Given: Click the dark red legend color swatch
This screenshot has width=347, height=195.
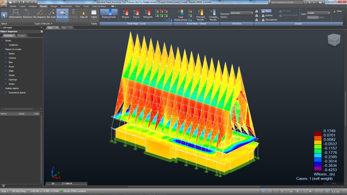Looking at the screenshot, I should point(318,134).
